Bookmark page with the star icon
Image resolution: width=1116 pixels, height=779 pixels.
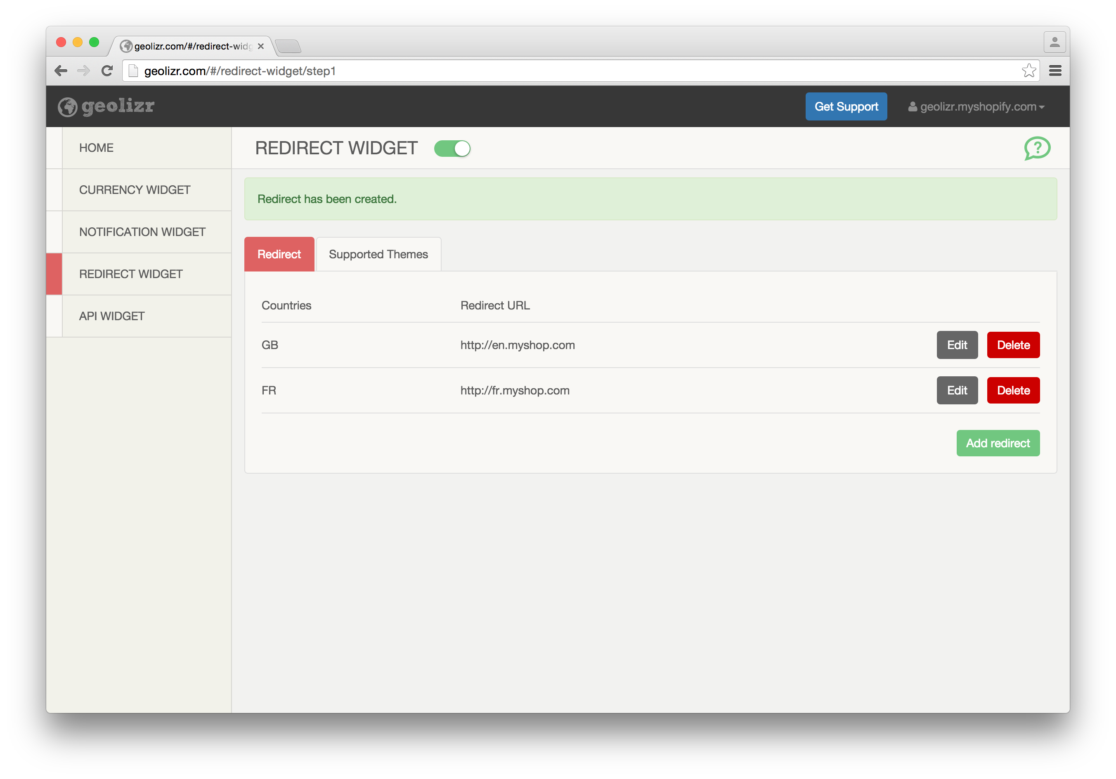(x=1028, y=71)
